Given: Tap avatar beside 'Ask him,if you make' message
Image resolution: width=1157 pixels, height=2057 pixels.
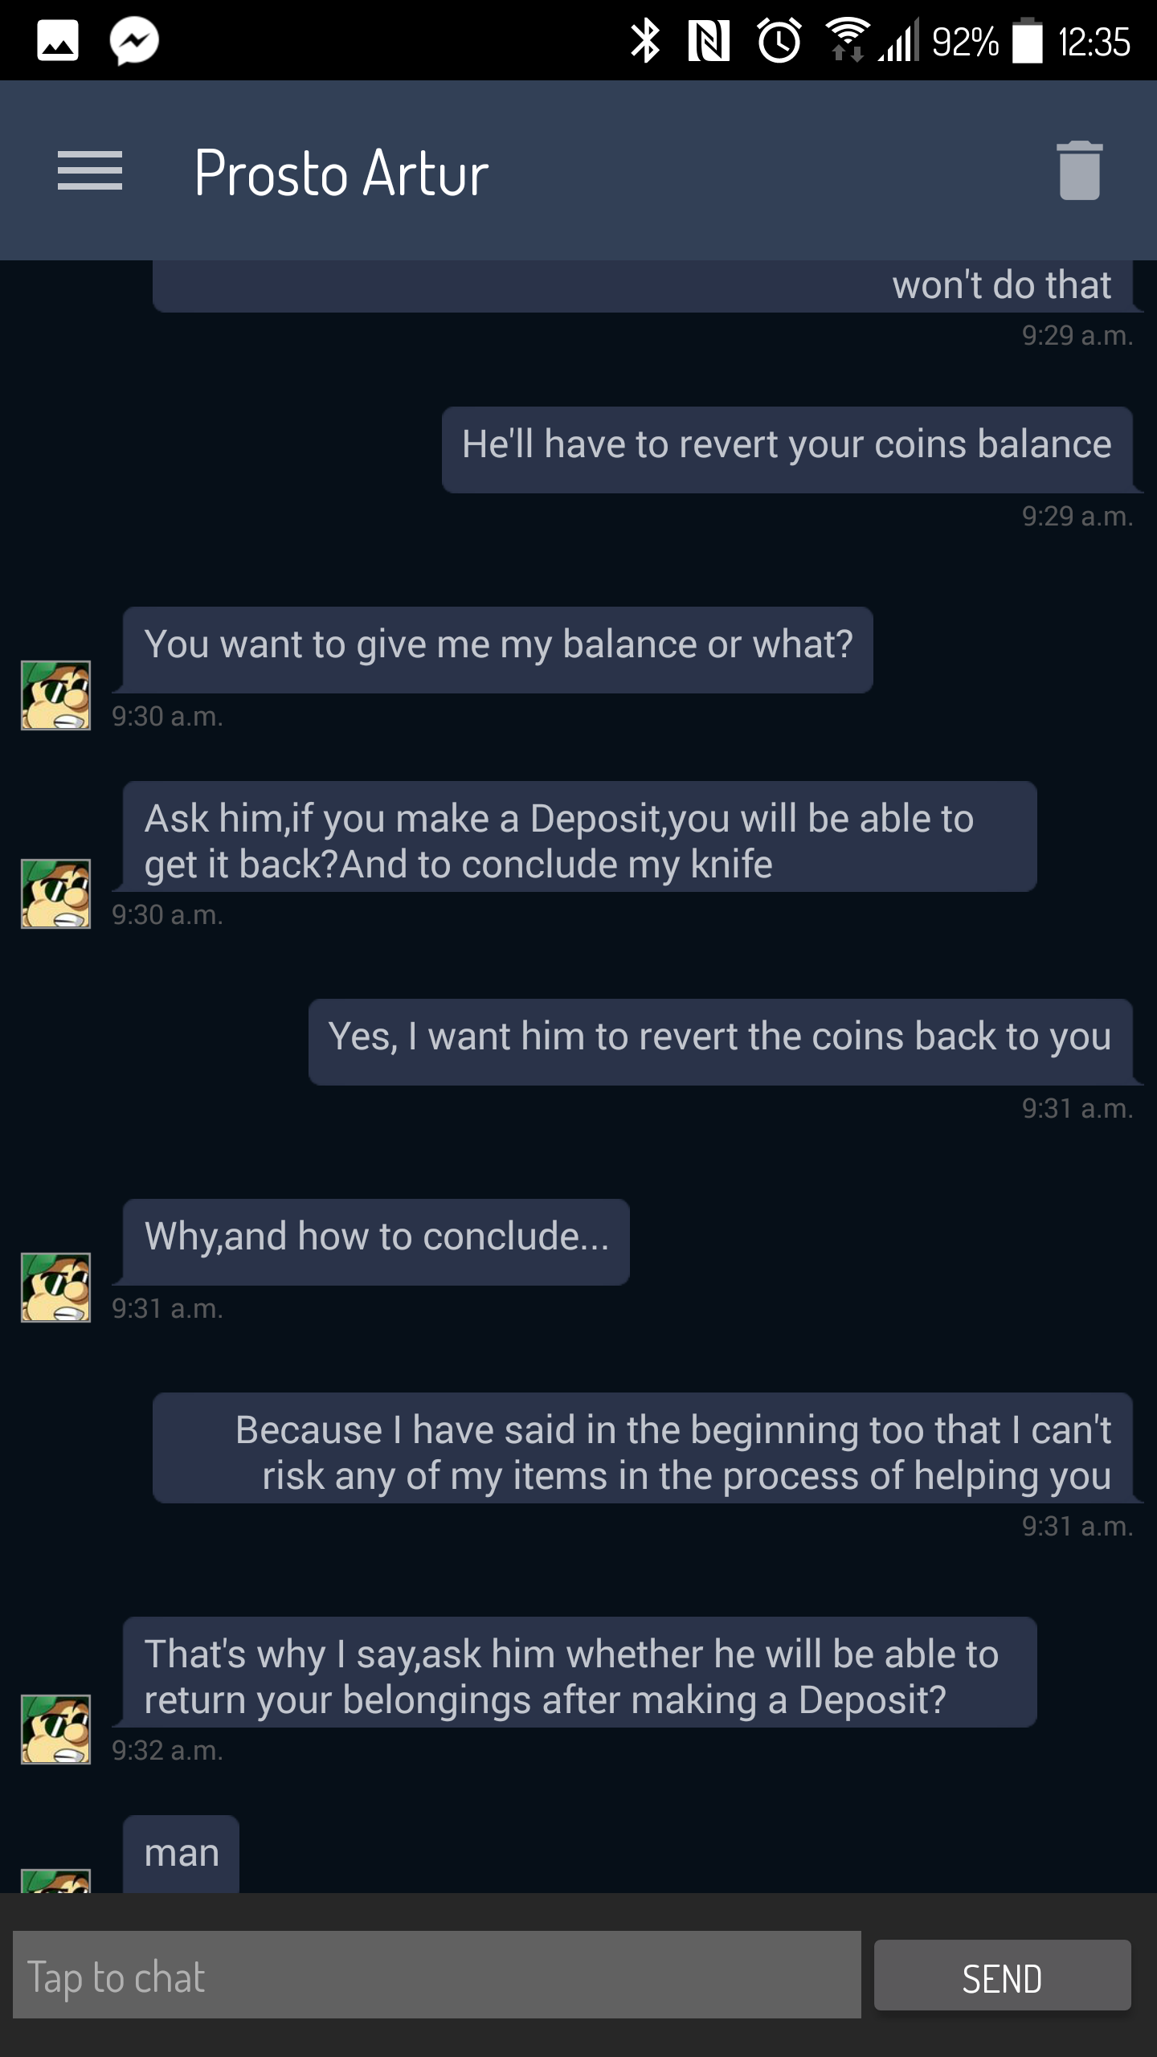Looking at the screenshot, I should coord(55,894).
